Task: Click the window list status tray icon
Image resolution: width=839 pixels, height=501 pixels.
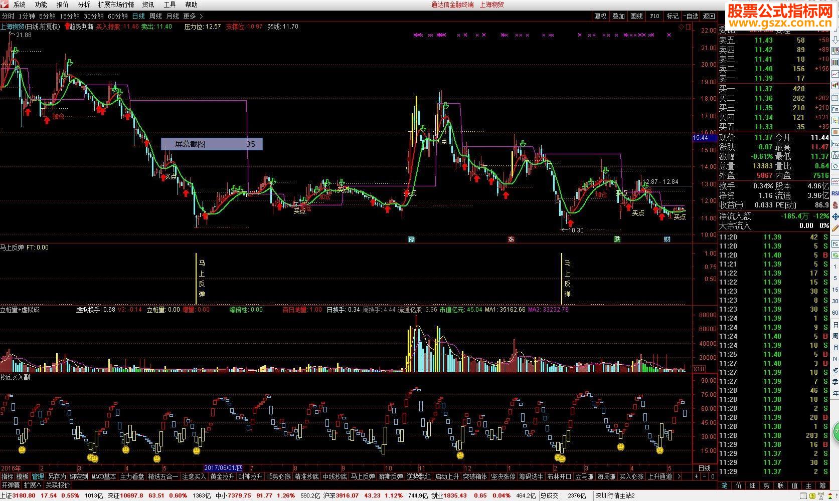Action: 803,495
